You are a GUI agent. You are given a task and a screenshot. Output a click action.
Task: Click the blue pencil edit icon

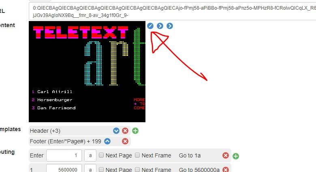click(x=150, y=26)
